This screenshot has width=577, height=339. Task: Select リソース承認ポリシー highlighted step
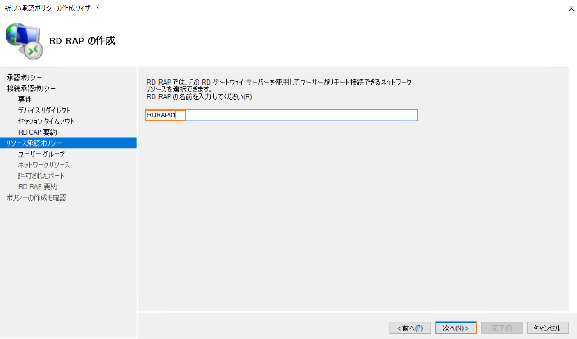(68, 143)
